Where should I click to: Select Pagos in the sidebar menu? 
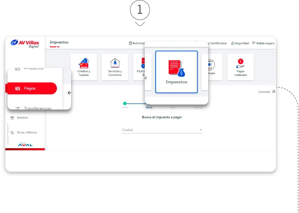tap(32, 88)
